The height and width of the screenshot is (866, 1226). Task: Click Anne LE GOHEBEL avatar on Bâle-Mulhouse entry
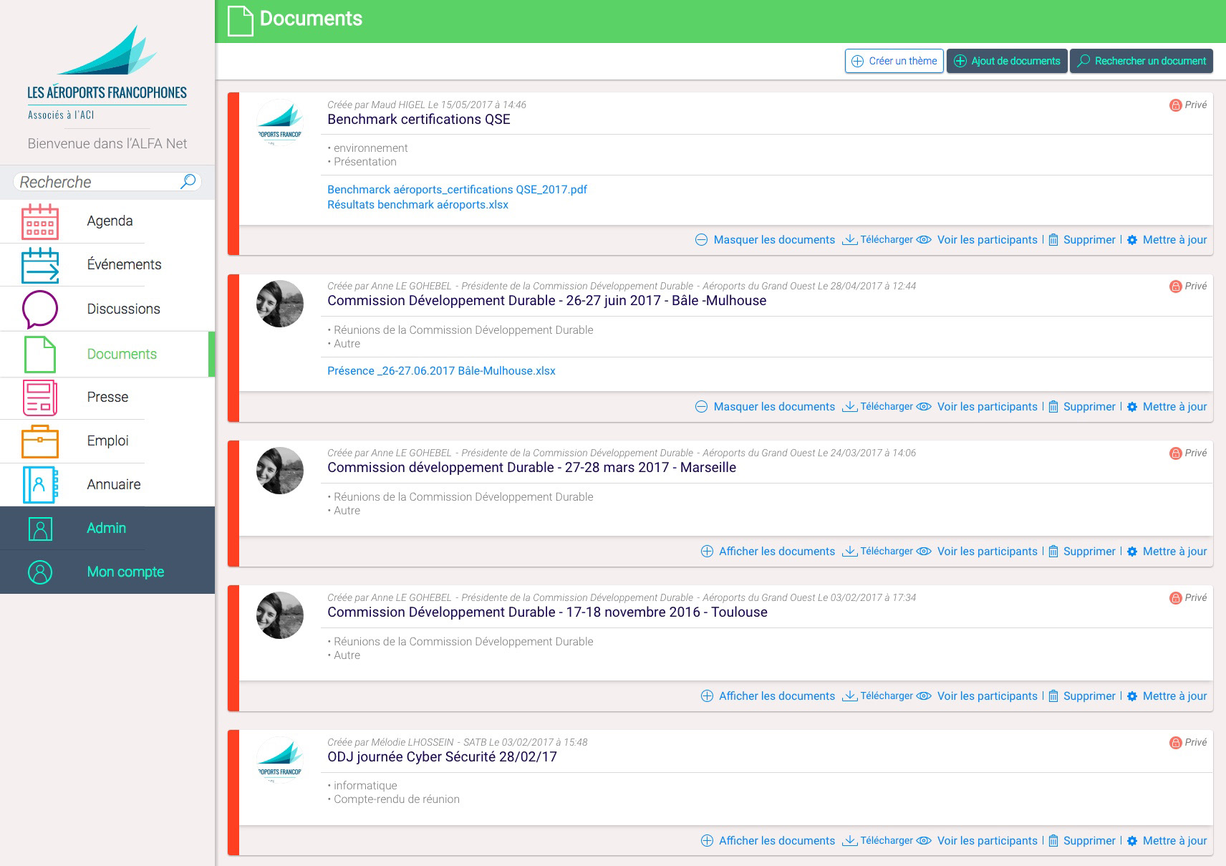[280, 304]
